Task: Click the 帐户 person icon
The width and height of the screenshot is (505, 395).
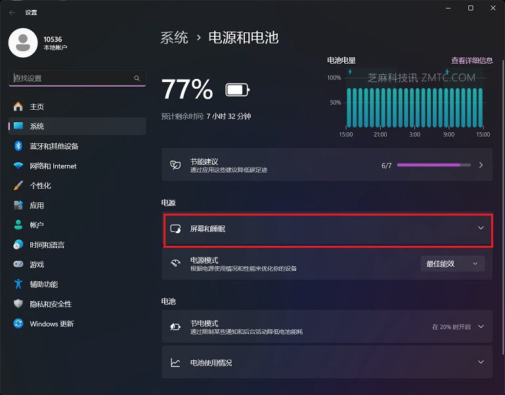Action: pyautogui.click(x=18, y=225)
